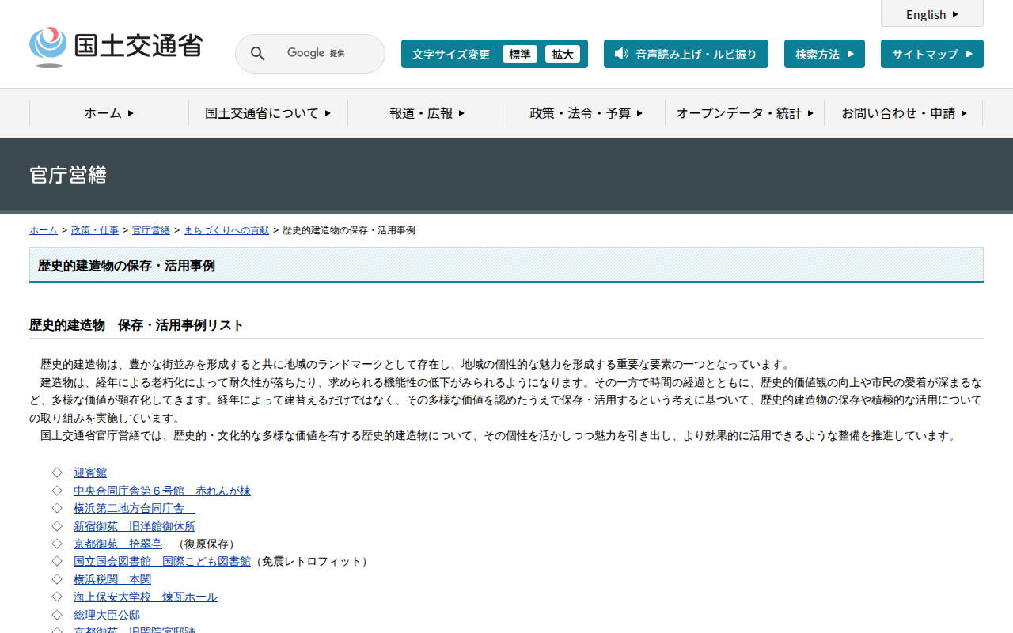Expand the 報道・広報 menu
1013x633 pixels.
point(427,113)
